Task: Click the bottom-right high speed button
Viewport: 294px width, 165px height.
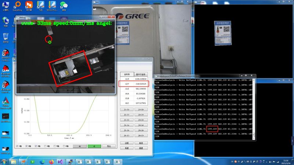Action: 141,148
